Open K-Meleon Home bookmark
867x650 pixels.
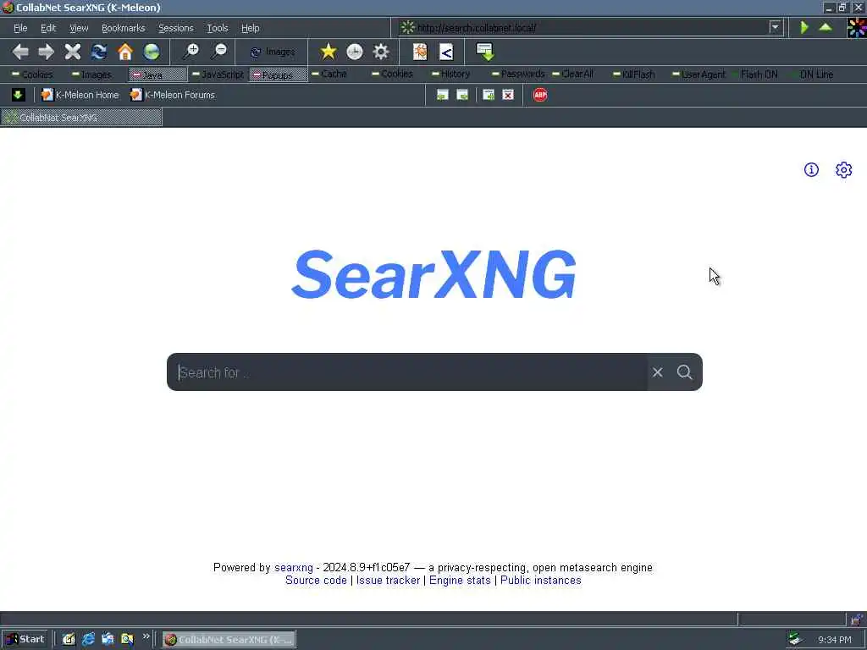[80, 95]
